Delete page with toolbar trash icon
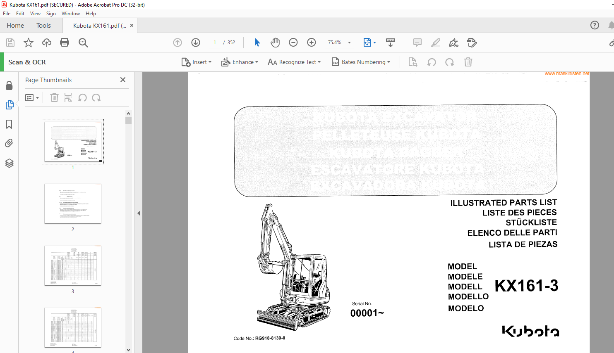This screenshot has height=353, width=614. click(468, 62)
